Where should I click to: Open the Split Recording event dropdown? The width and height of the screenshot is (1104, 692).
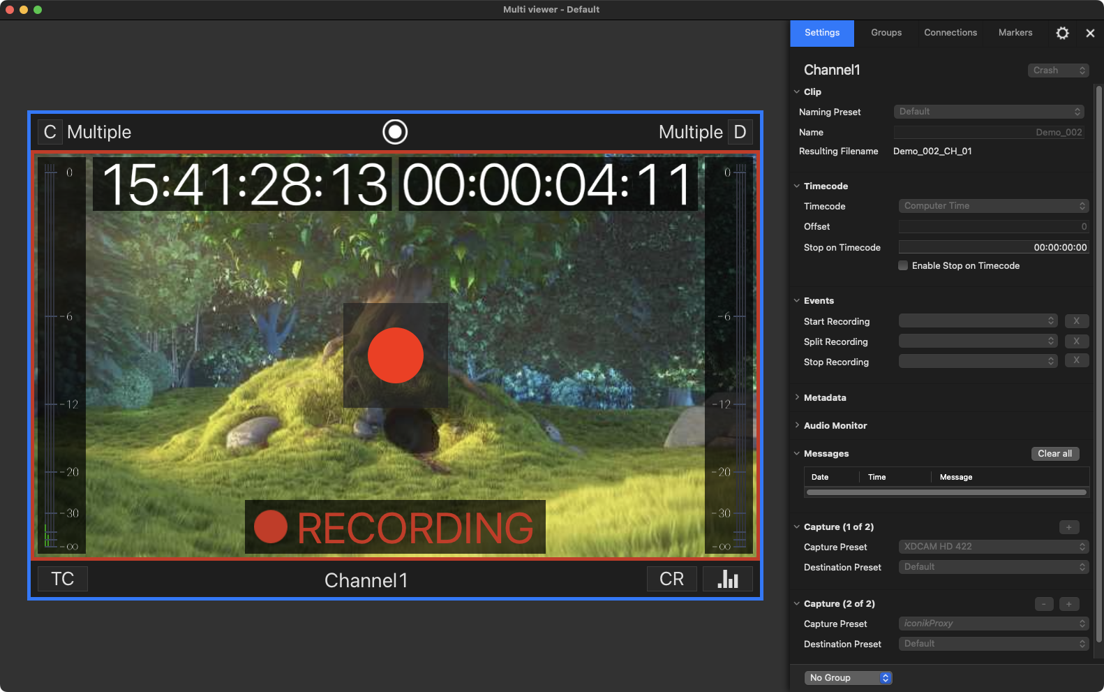pyautogui.click(x=978, y=341)
